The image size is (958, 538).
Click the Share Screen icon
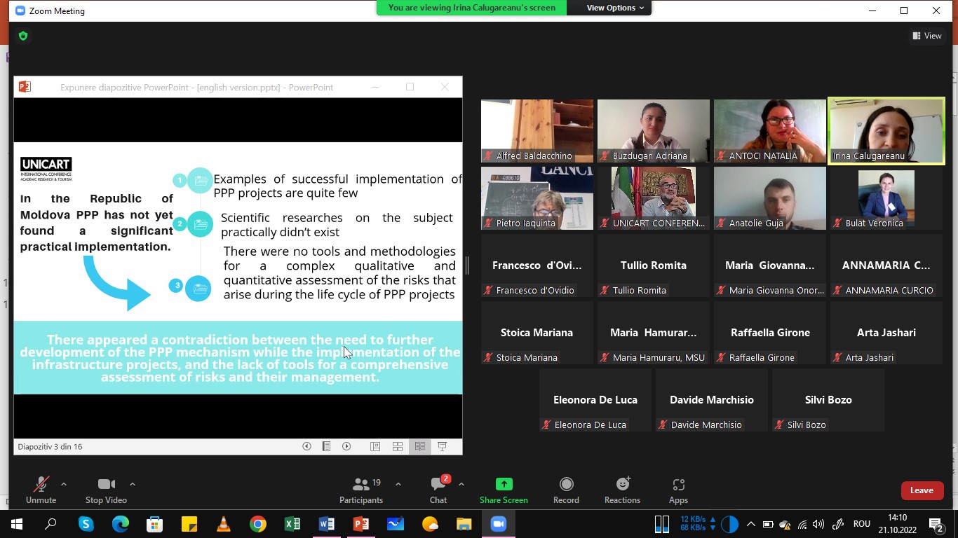click(x=504, y=484)
